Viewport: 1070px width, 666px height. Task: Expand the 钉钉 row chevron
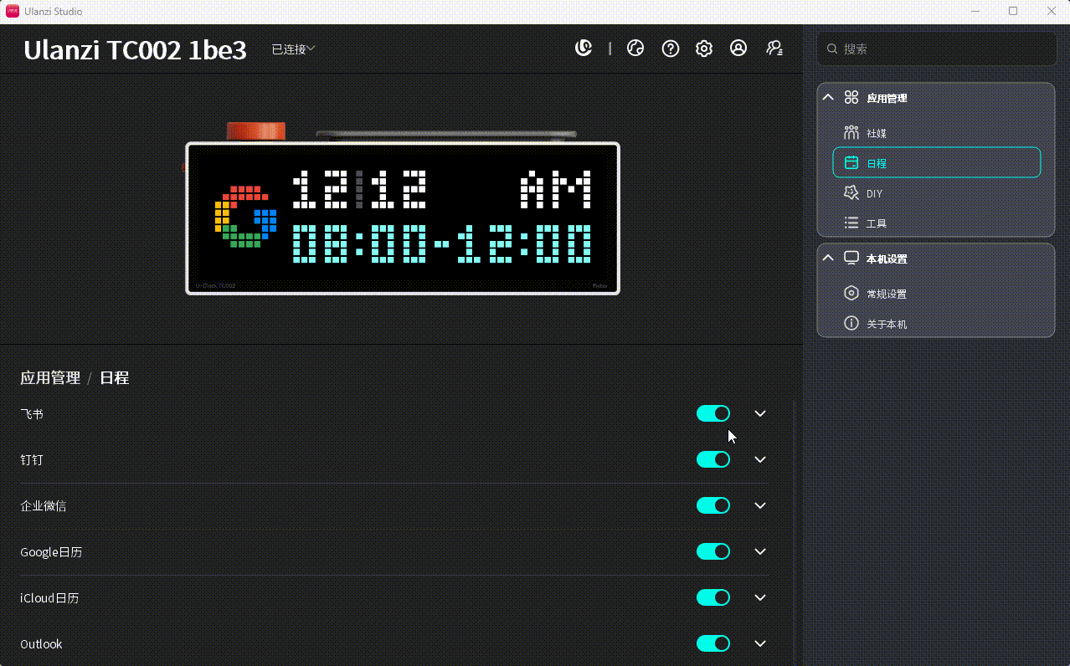tap(760, 459)
